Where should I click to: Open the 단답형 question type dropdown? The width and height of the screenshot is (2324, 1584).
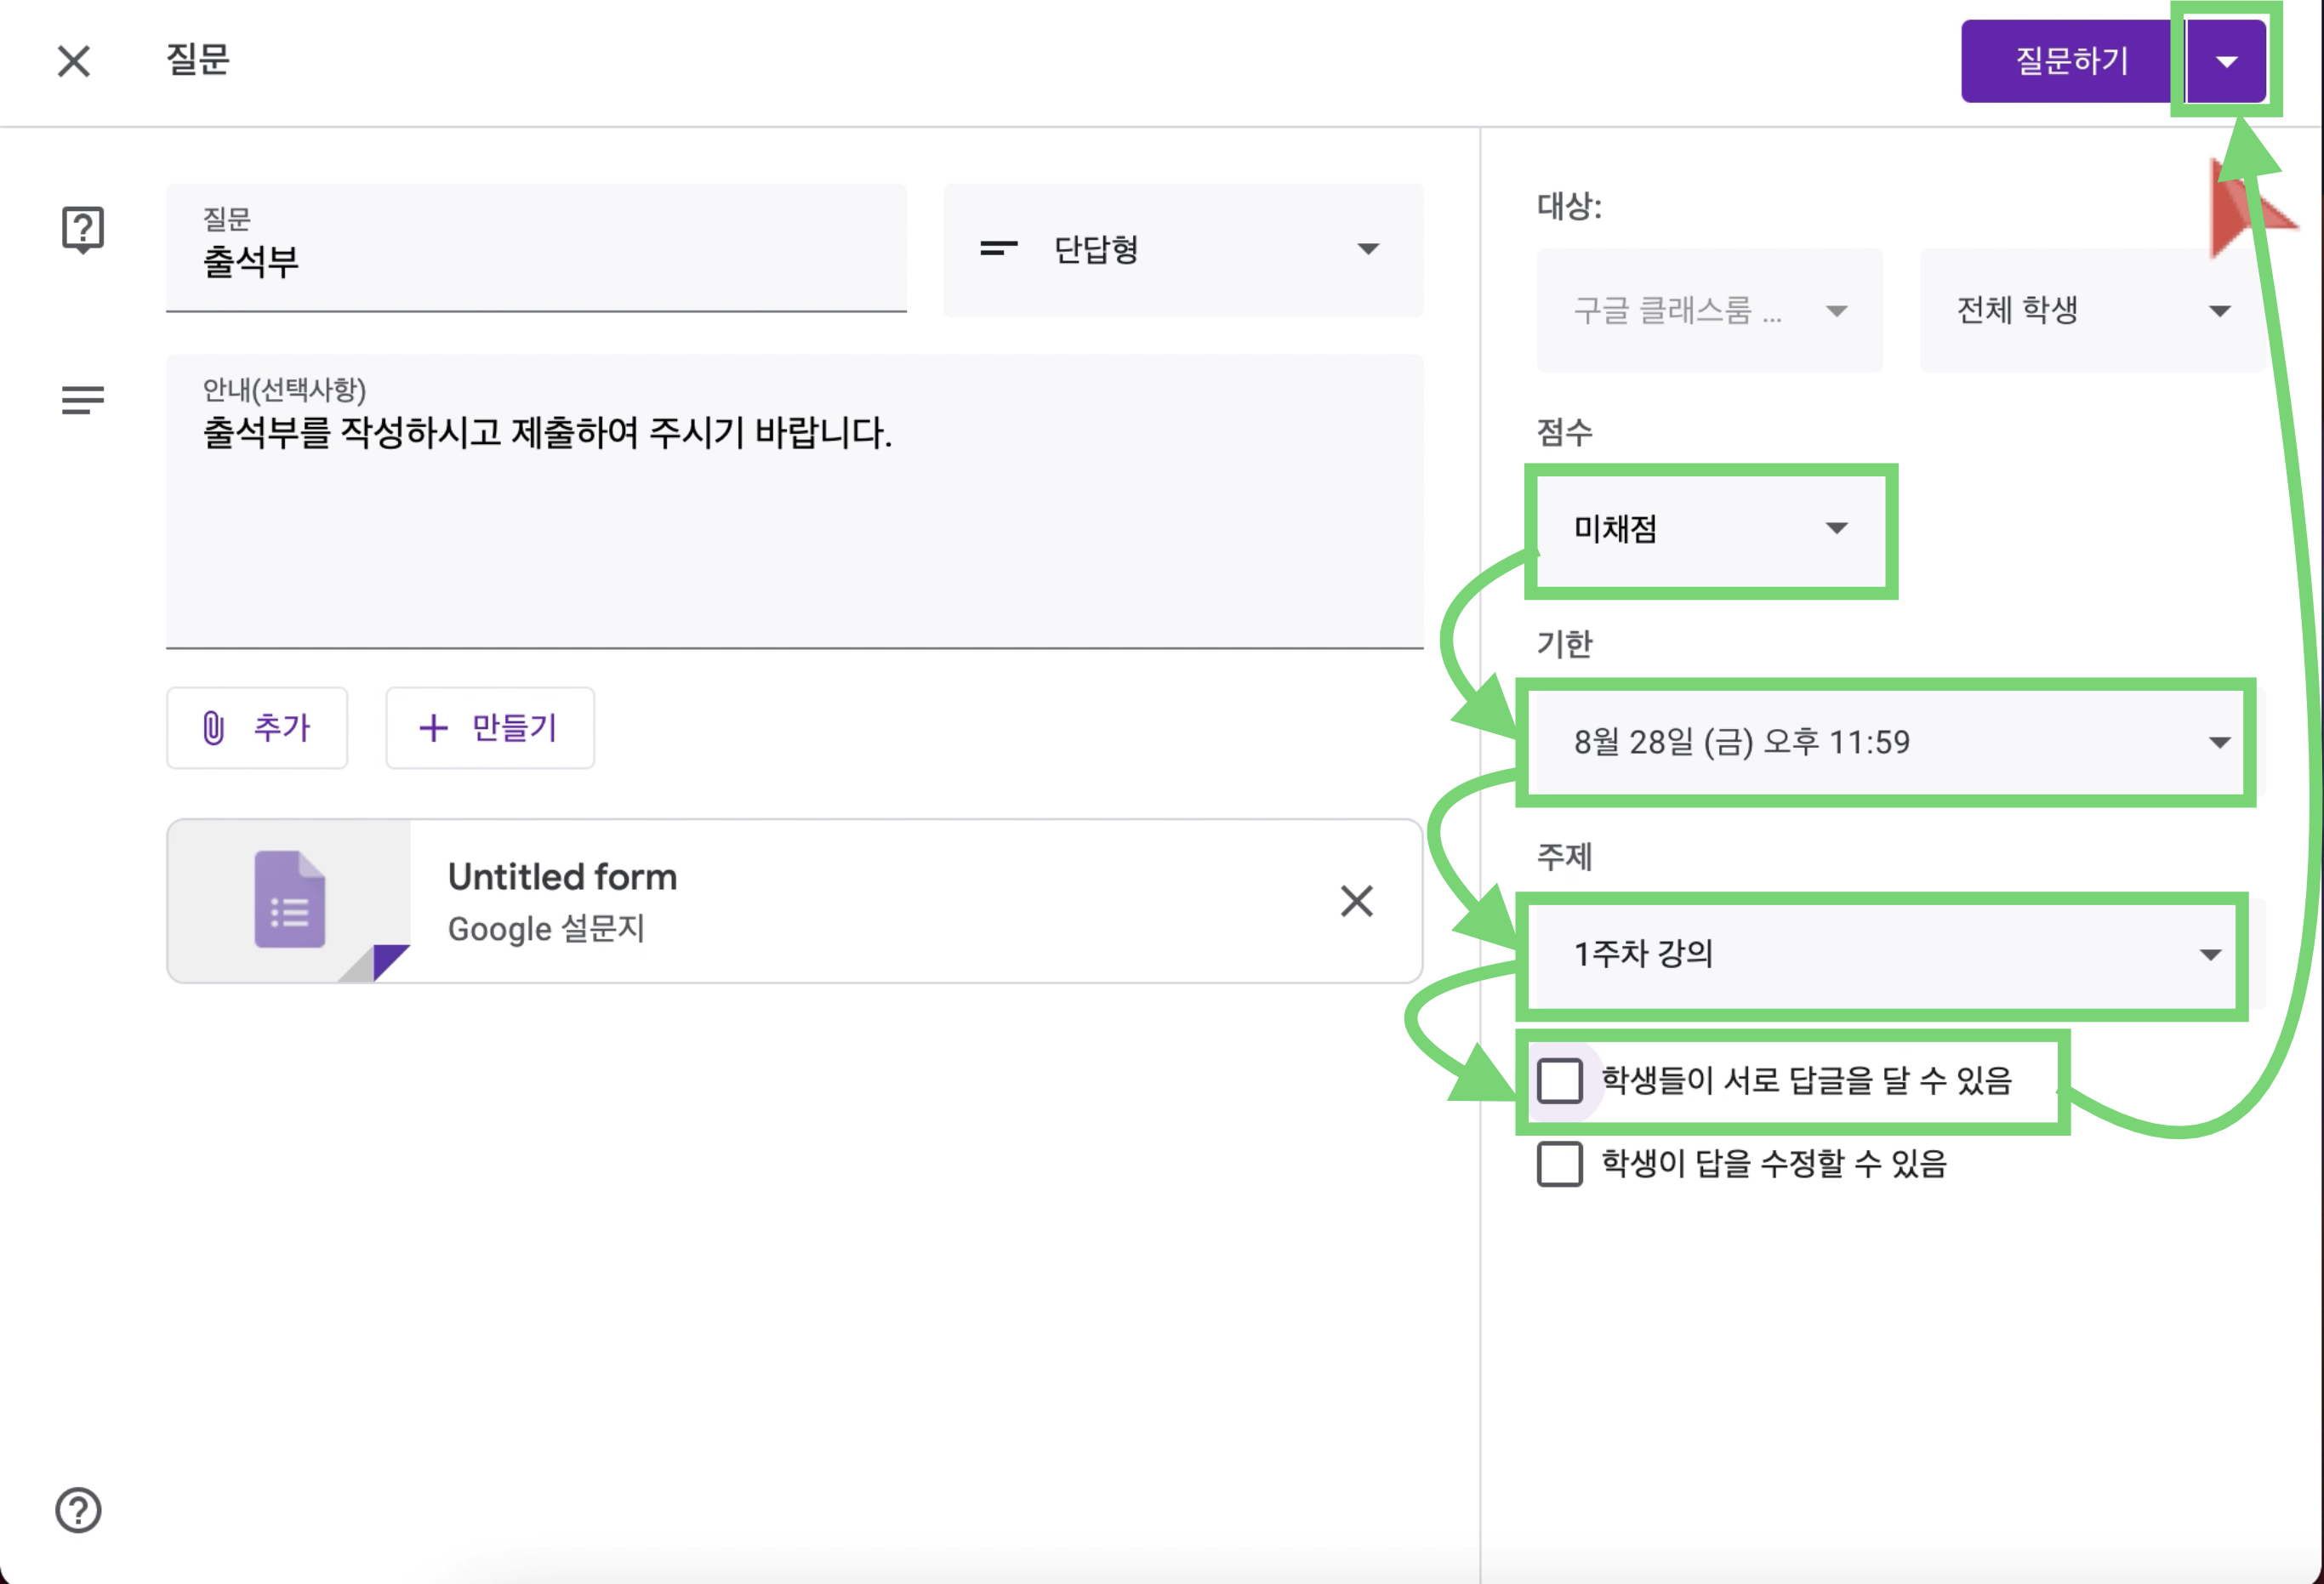click(1182, 249)
